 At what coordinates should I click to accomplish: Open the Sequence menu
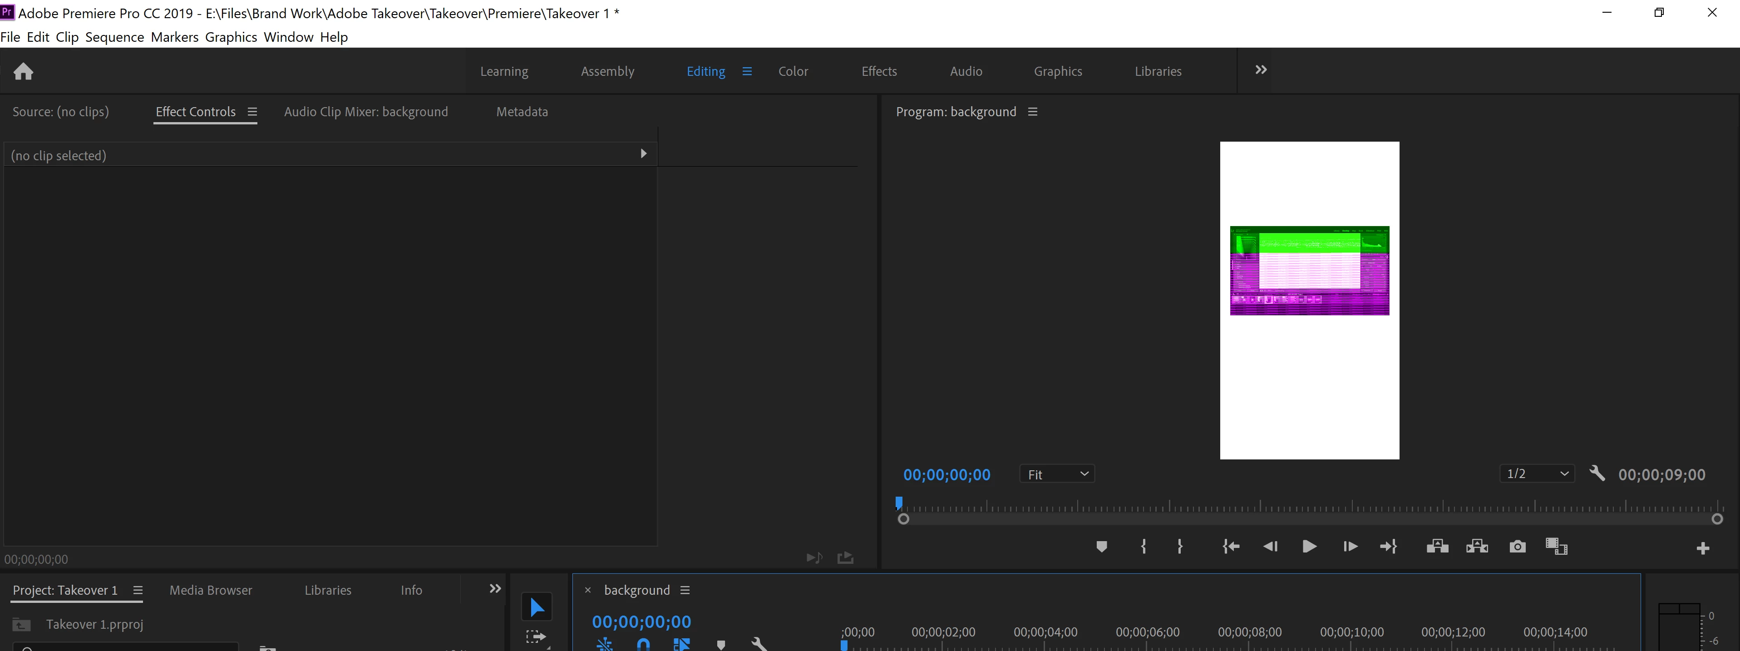pos(114,37)
